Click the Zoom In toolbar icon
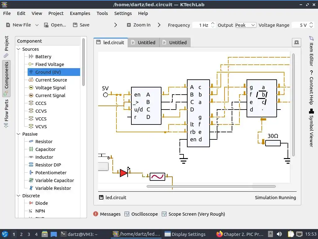This screenshot has height=239, width=318. click(129, 25)
